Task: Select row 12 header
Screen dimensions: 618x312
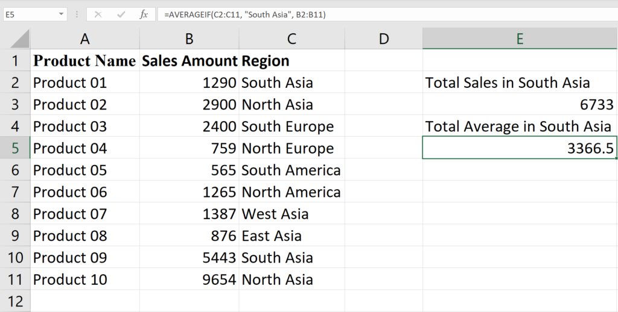Action: click(15, 301)
